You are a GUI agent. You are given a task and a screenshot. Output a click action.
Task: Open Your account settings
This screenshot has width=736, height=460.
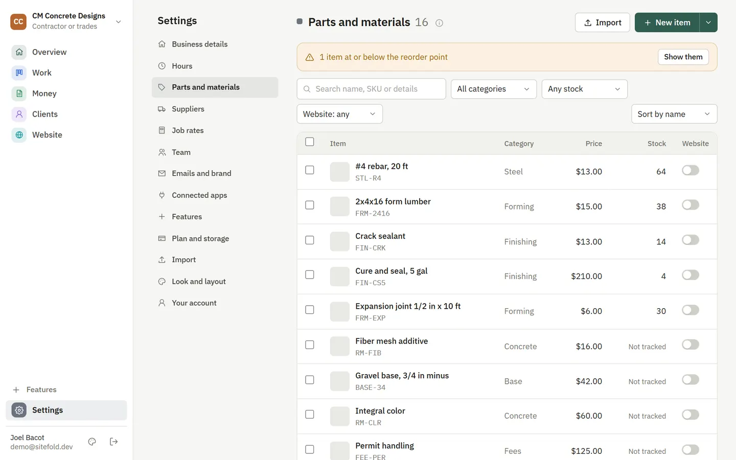(x=215, y=303)
